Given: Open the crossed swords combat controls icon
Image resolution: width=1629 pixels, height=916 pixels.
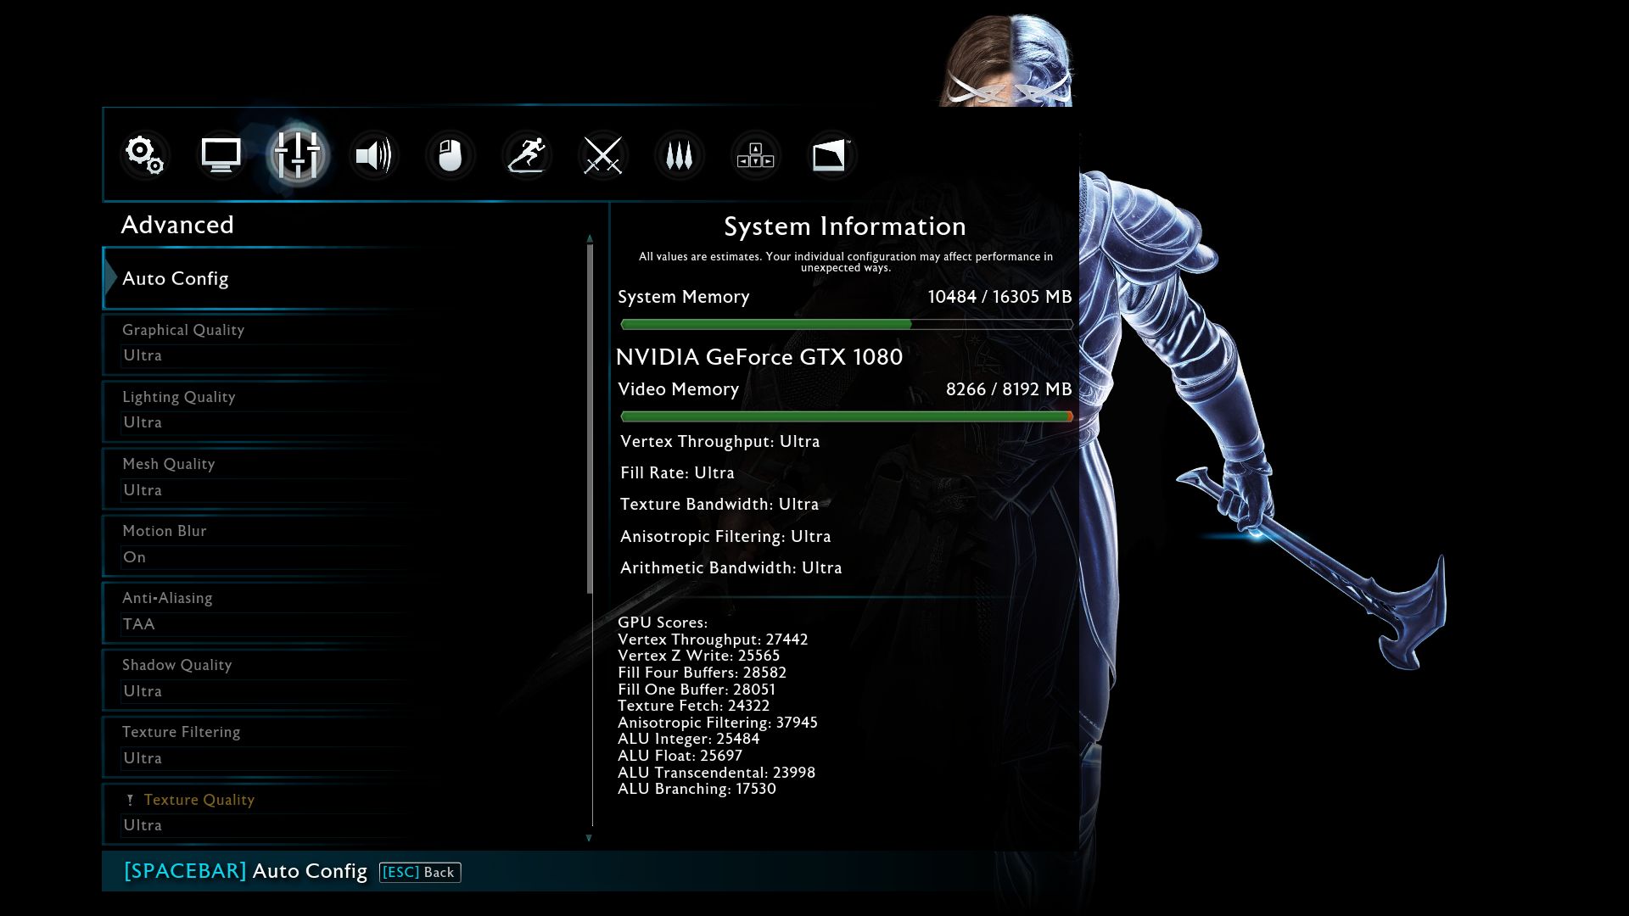Looking at the screenshot, I should pyautogui.click(x=603, y=155).
